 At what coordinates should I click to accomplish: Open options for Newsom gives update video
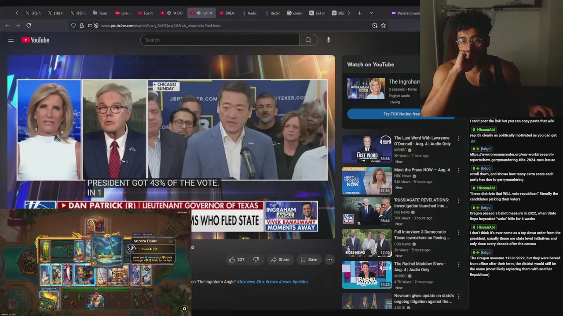click(459, 296)
